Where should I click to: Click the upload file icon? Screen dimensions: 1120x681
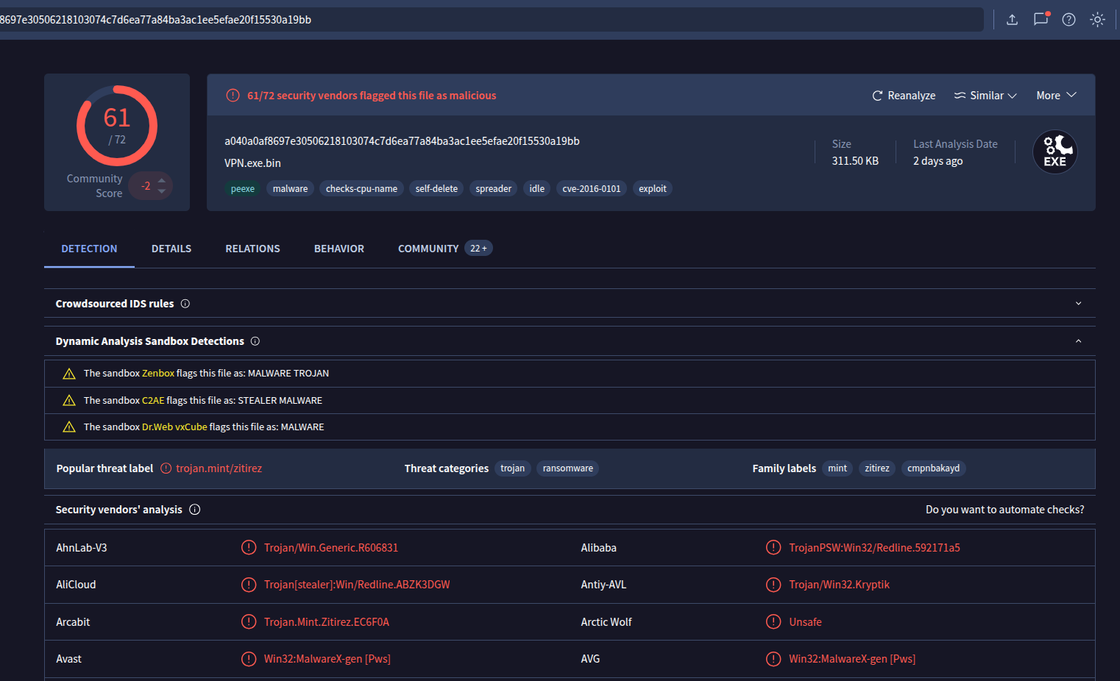(1012, 20)
